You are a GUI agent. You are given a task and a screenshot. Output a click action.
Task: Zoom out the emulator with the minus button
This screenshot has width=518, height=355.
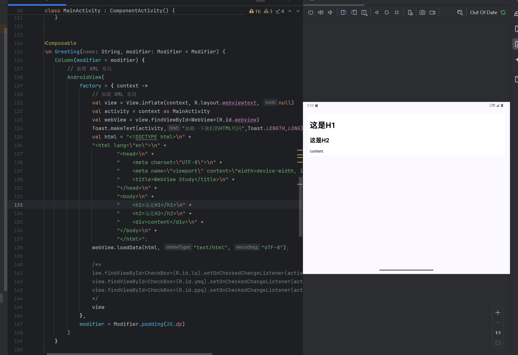498,323
